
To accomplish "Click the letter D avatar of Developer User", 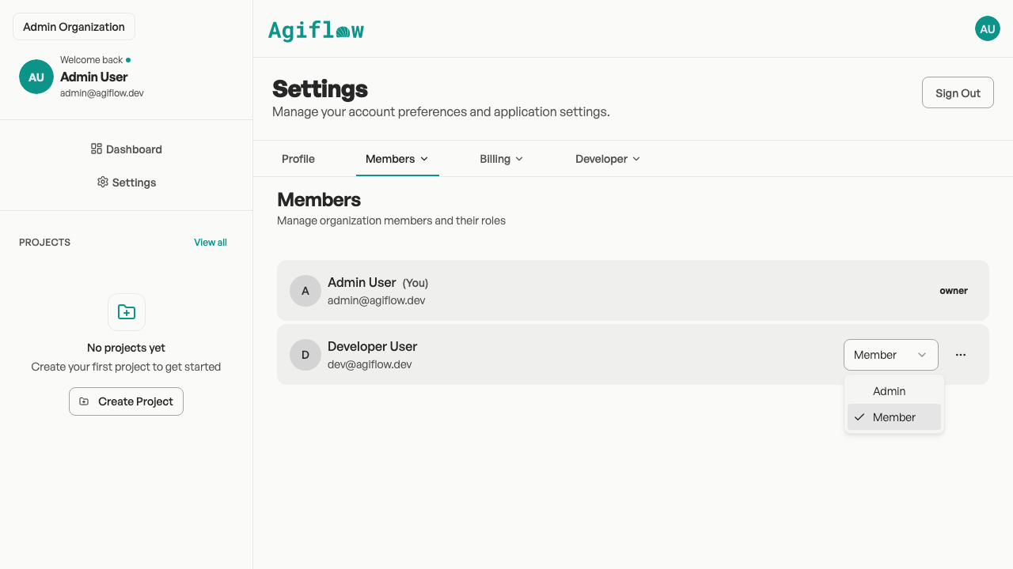I will tap(305, 355).
